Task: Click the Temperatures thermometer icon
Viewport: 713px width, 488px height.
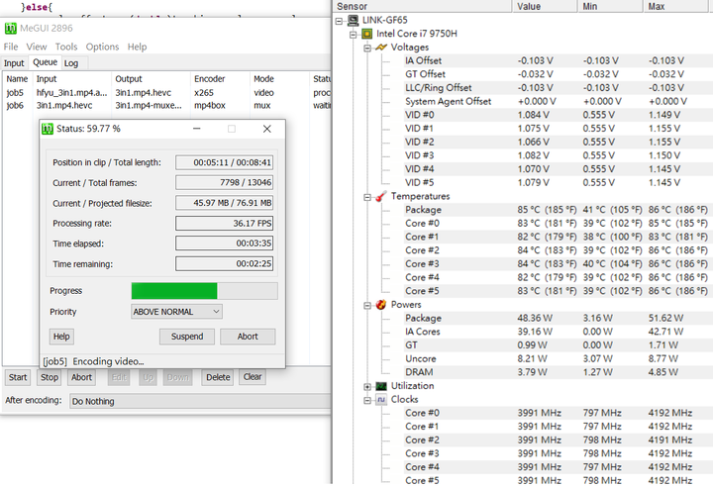Action: coord(381,196)
